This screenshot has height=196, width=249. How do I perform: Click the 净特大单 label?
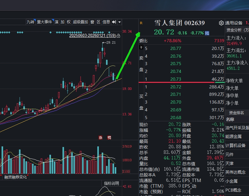point(234,81)
